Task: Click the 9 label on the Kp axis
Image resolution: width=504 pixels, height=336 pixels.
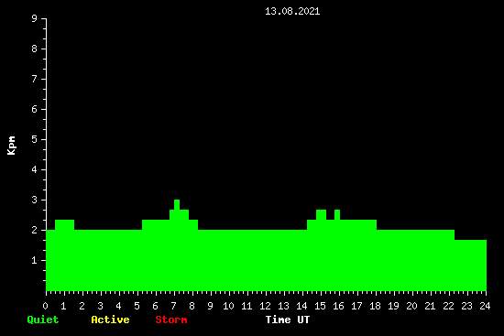Action: click(x=35, y=18)
